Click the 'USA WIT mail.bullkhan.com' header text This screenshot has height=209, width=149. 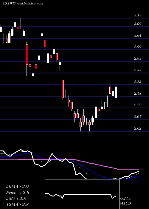click(x=23, y=4)
